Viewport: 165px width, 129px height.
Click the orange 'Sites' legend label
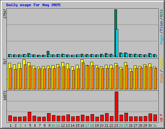161,78
